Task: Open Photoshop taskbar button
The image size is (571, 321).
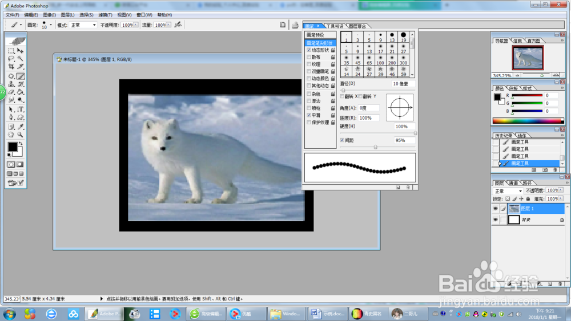Action: [104, 314]
